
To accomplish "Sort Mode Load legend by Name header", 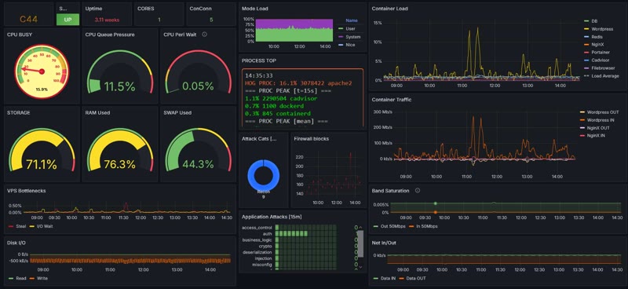I will (351, 20).
